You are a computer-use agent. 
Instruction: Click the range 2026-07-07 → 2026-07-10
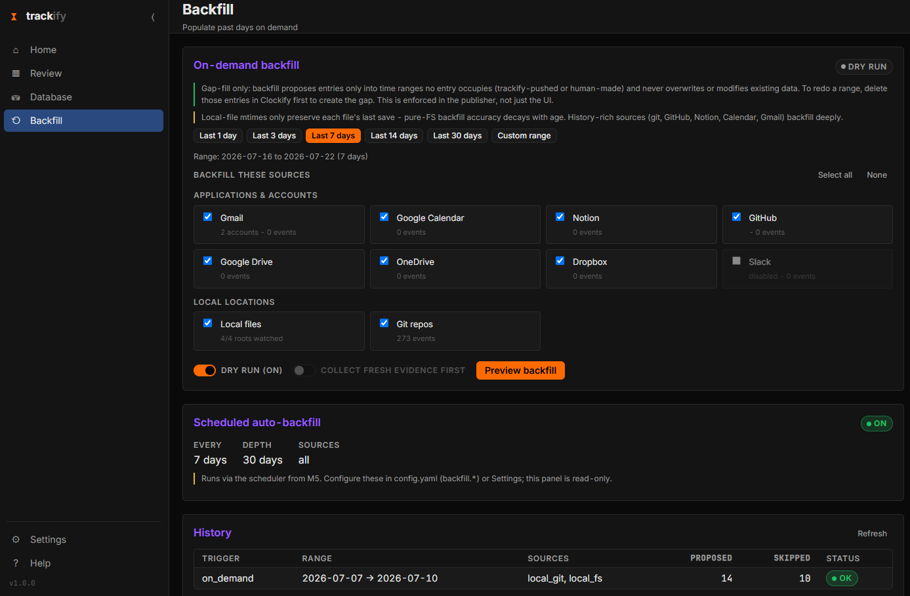coord(370,578)
